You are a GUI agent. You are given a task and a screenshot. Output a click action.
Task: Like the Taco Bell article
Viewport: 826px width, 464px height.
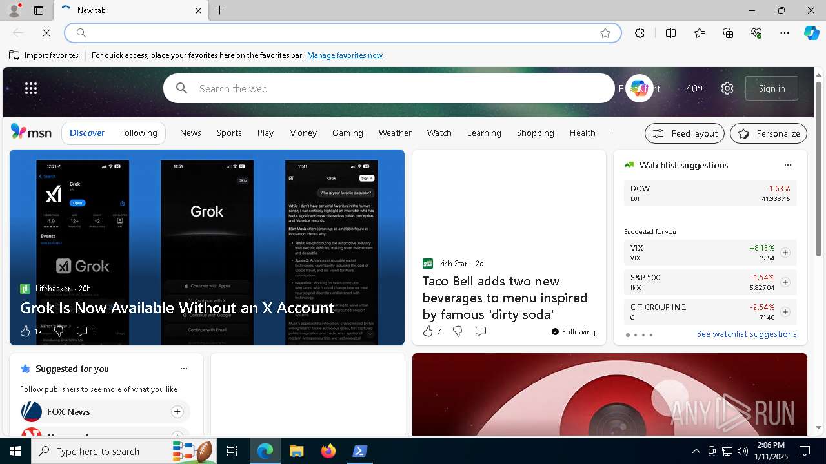427,331
